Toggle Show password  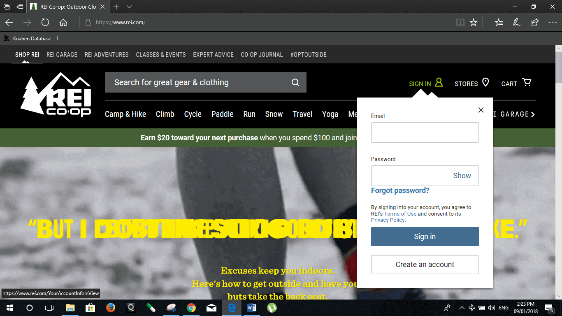point(462,176)
